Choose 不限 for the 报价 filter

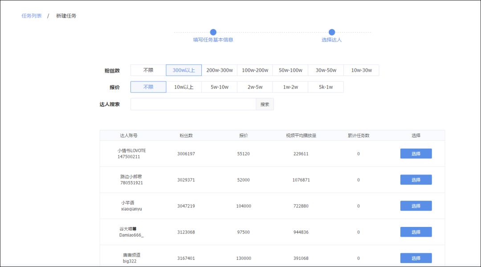click(148, 87)
